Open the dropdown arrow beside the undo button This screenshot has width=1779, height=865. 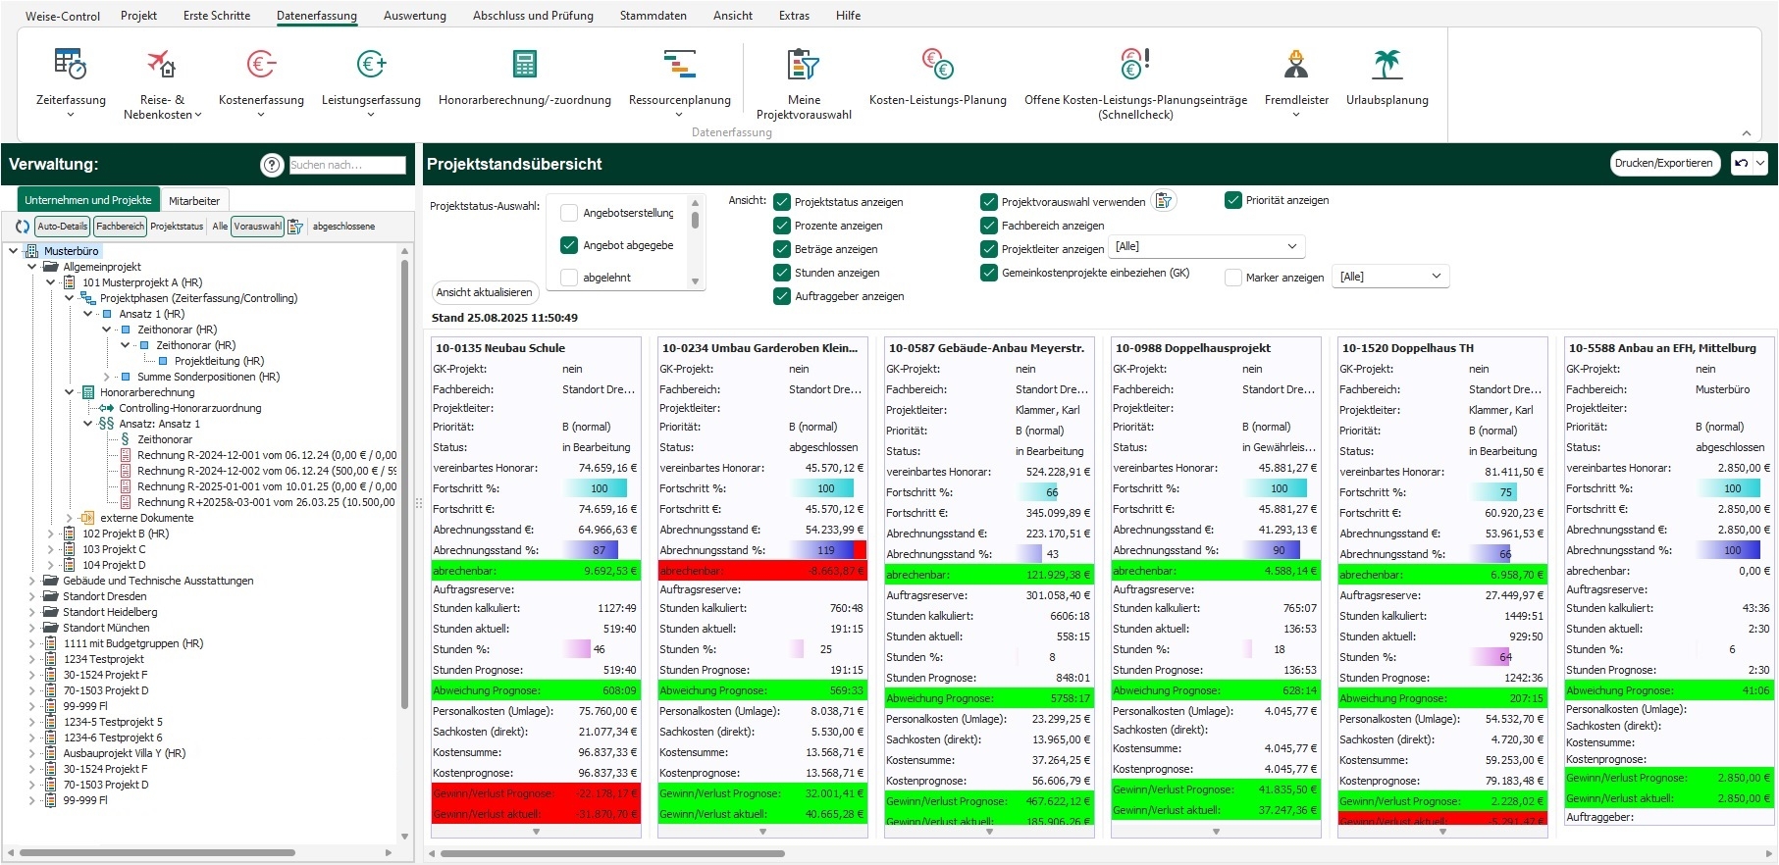1761,164
